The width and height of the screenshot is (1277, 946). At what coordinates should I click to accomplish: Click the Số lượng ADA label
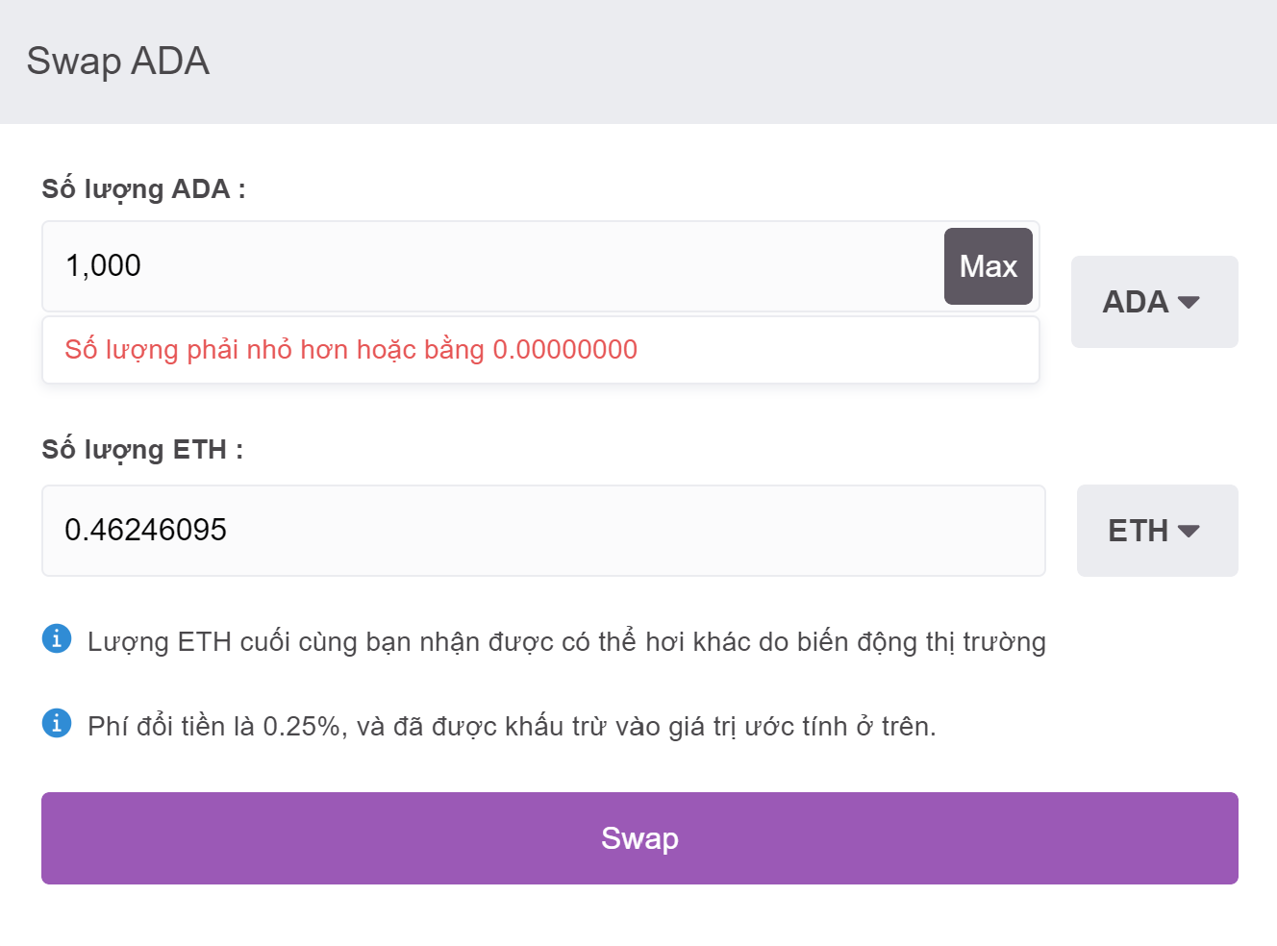pyautogui.click(x=141, y=188)
